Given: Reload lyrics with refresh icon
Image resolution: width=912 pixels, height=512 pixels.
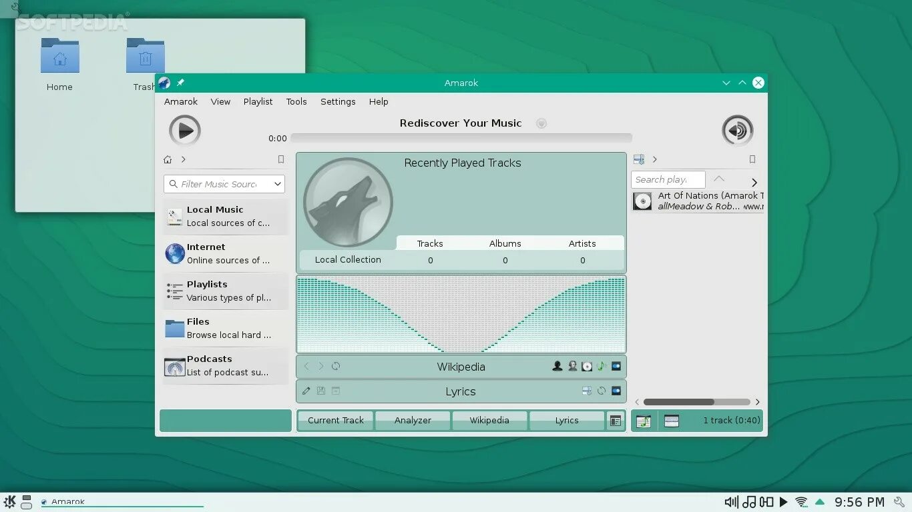Looking at the screenshot, I should (602, 391).
